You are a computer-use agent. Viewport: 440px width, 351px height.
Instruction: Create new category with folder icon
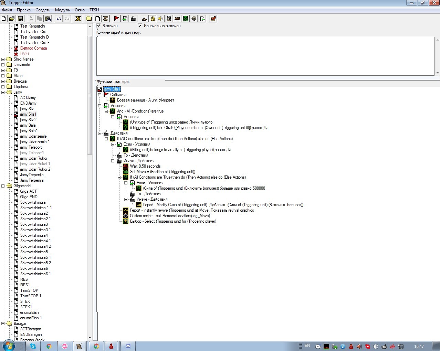(89, 19)
